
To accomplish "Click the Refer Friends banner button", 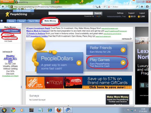I will (x=107, y=50).
